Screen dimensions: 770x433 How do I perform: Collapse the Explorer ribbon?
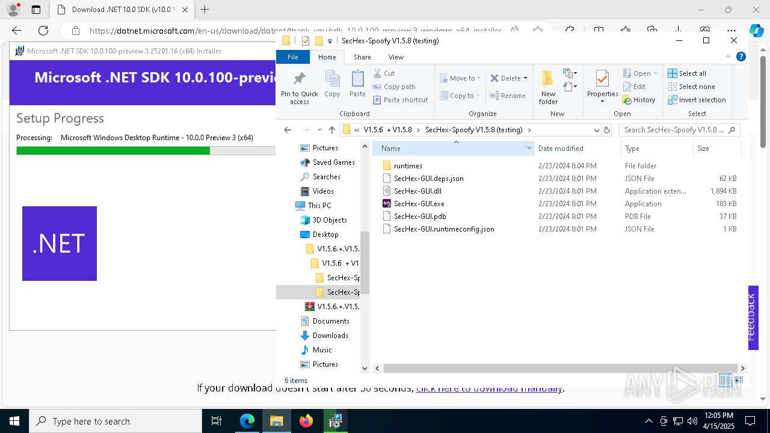pos(728,57)
